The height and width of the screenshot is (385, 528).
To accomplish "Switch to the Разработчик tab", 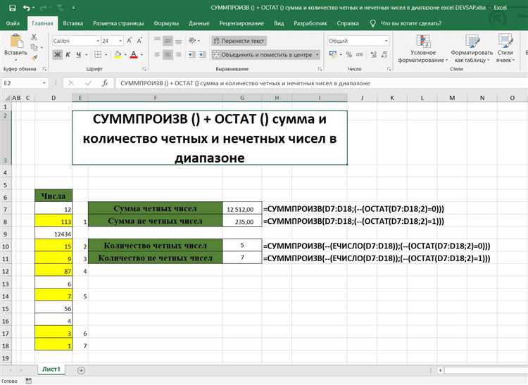I will [x=310, y=23].
